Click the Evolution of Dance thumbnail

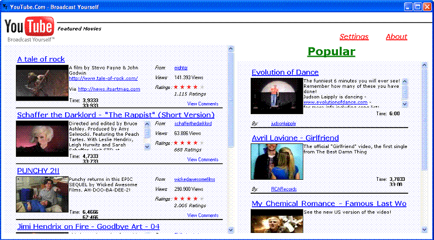(x=277, y=96)
